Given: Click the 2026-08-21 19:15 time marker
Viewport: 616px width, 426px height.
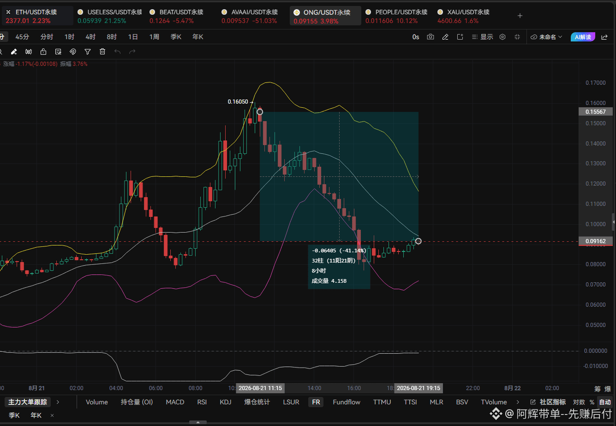Looking at the screenshot, I should (419, 388).
